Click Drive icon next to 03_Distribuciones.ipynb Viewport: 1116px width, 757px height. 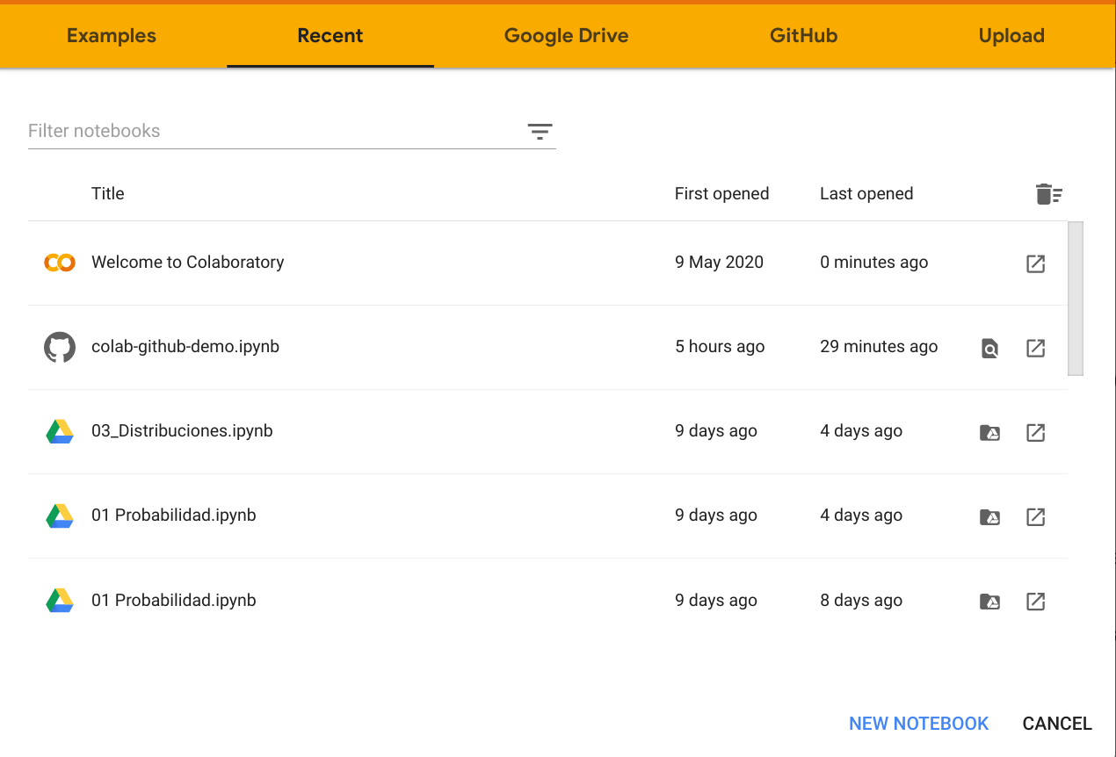pyautogui.click(x=60, y=431)
